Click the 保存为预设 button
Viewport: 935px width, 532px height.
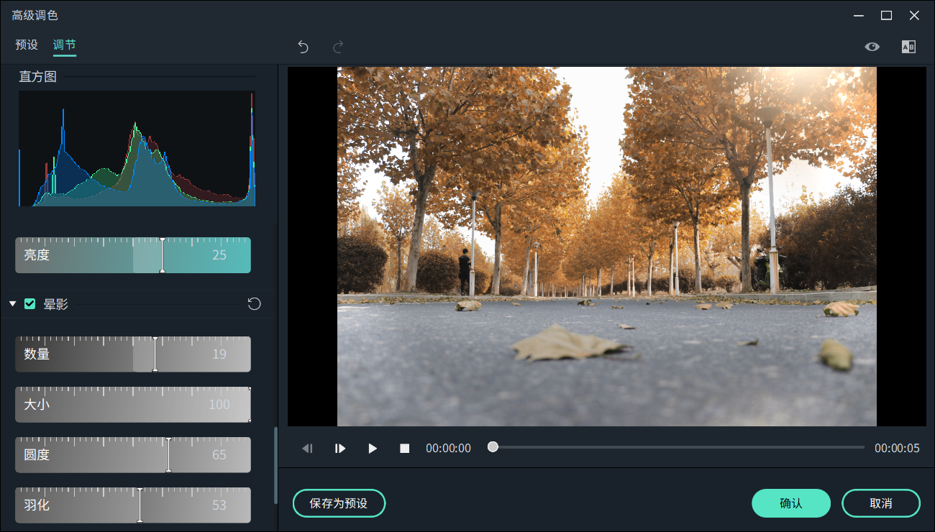tap(339, 503)
